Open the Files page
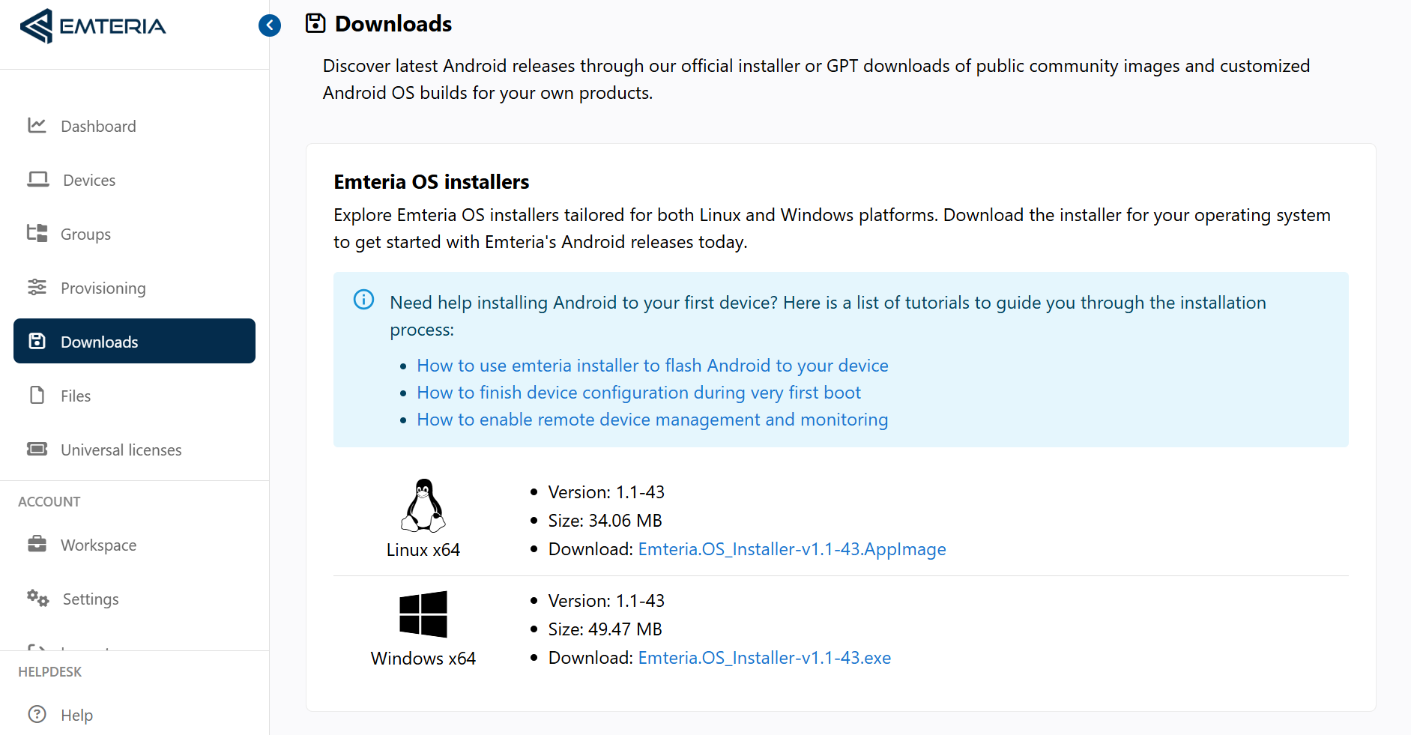Viewport: 1411px width, 735px height. [x=134, y=396]
